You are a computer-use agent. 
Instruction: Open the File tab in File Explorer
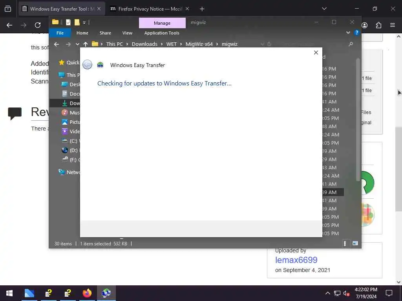tap(60, 33)
